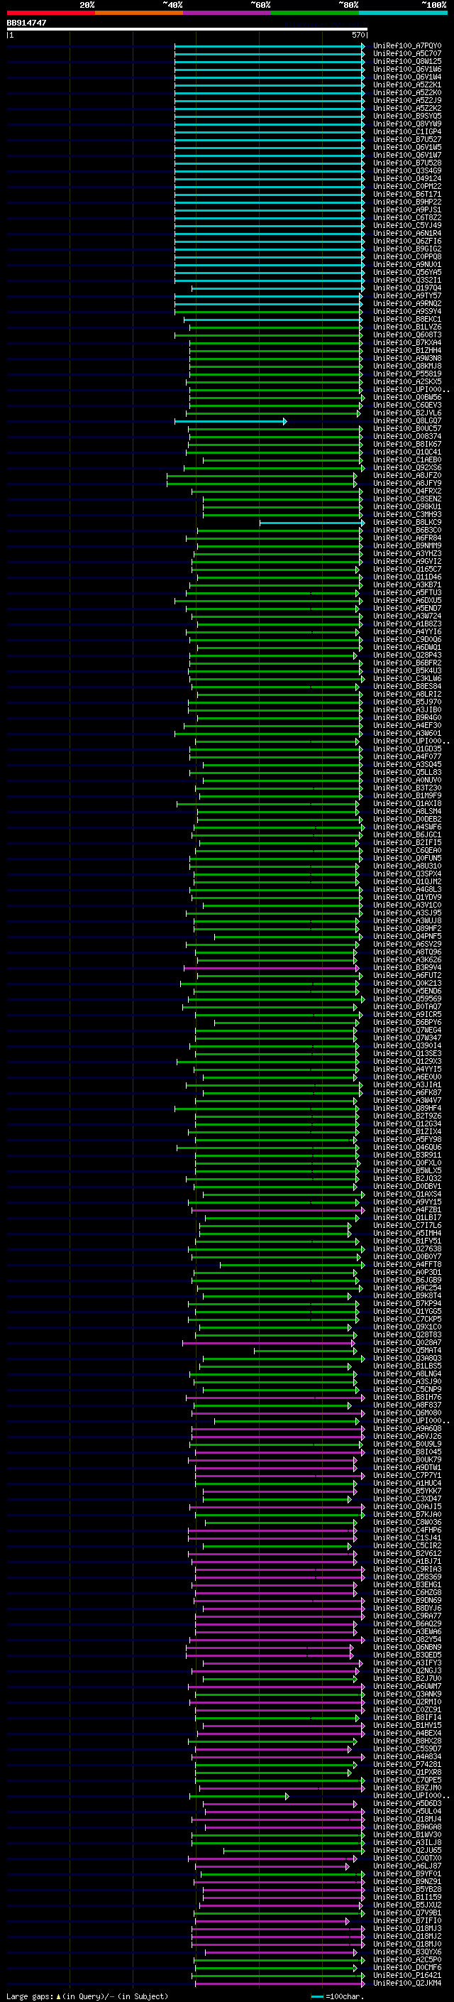Select hit label UniRef100_A3W724
Viewport: 454px width, 2002px height.
tap(407, 616)
